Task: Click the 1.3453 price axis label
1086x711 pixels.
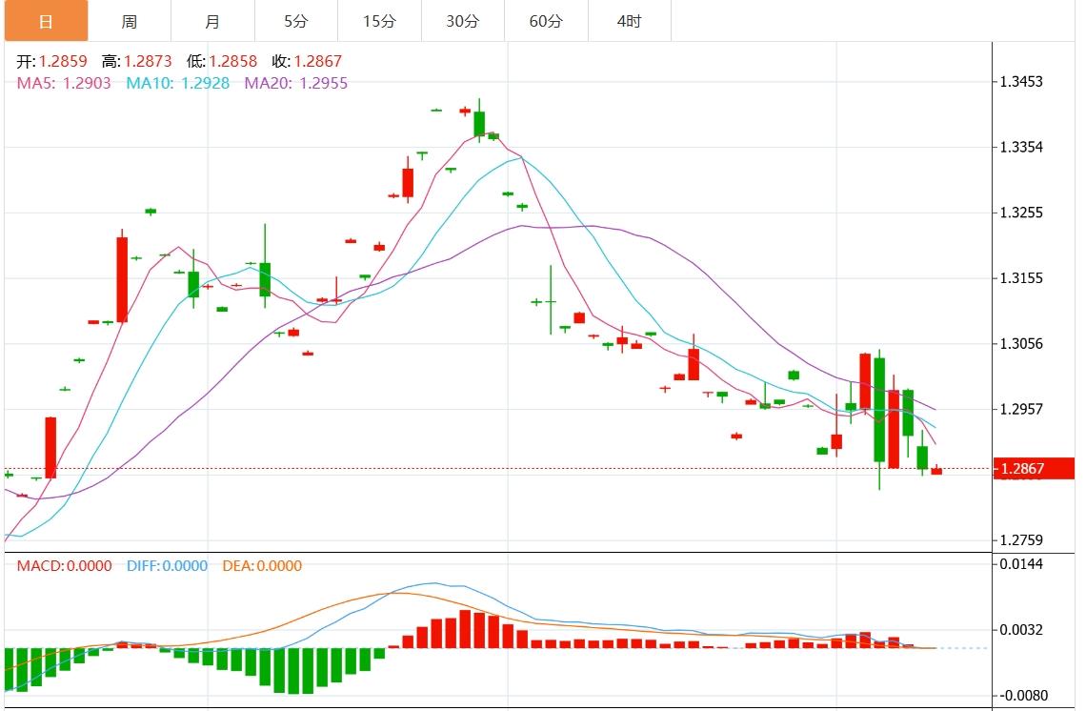Action: pos(1020,81)
